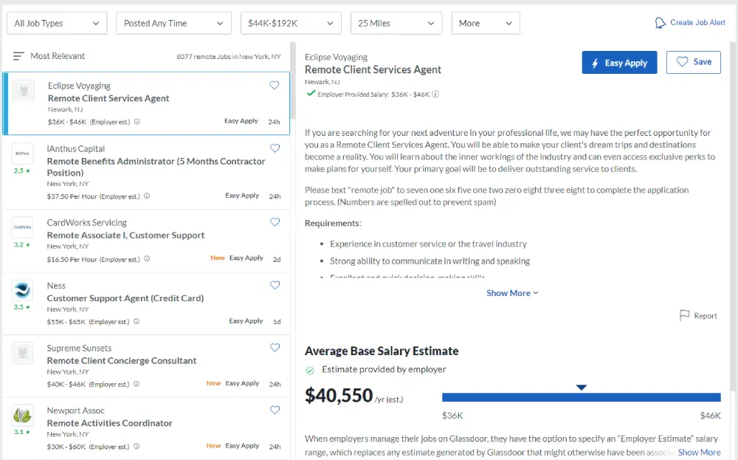Click the job details pane scrollbar
738x460 pixels.
click(733, 216)
